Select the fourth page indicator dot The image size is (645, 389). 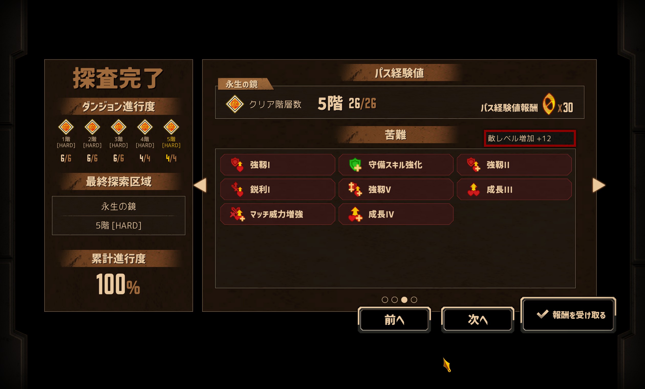[414, 300]
